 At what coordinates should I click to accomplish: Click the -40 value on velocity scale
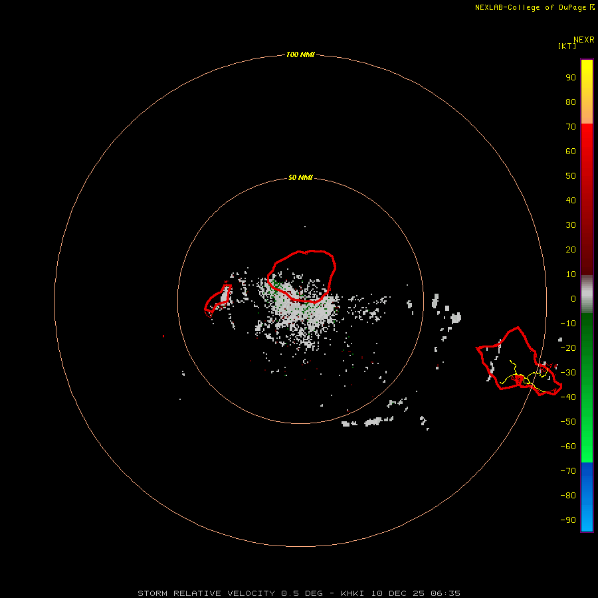click(568, 397)
